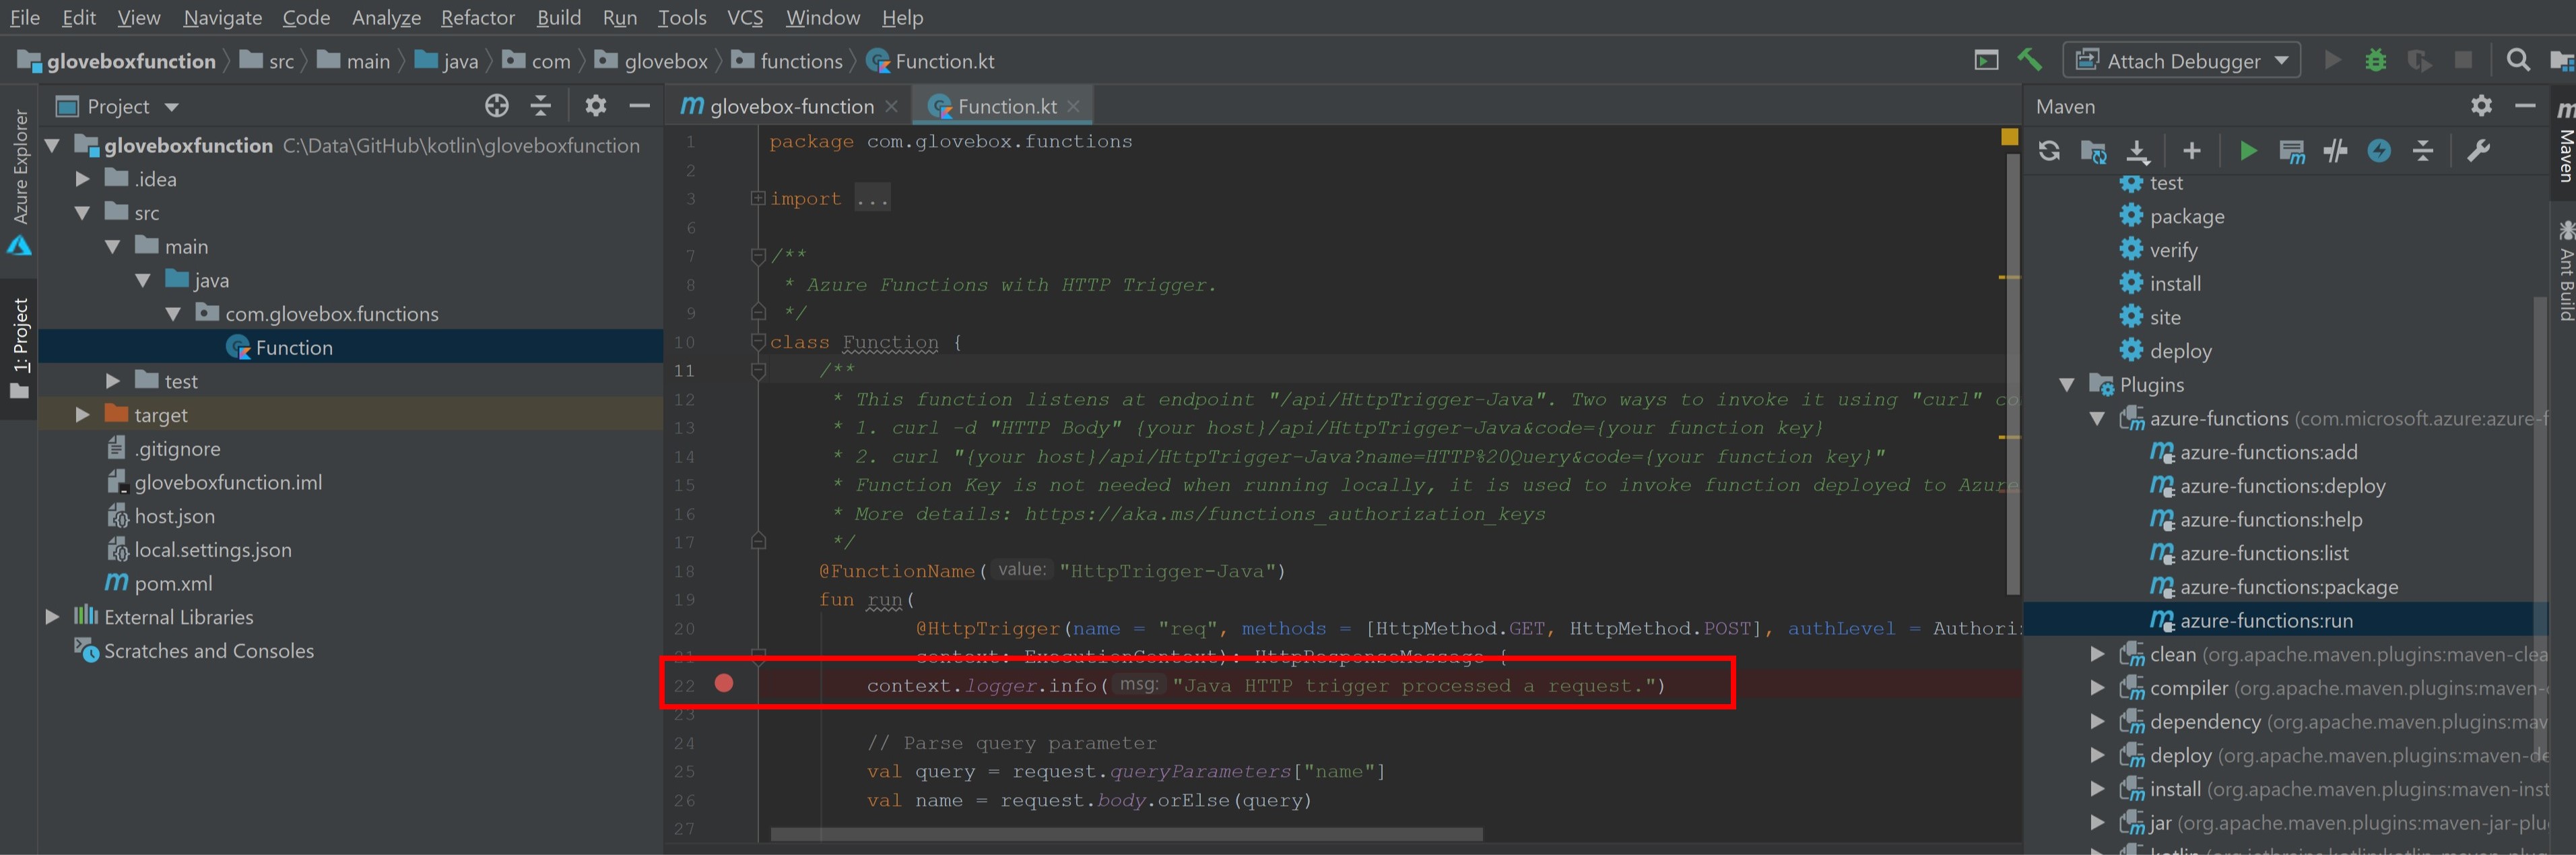
Task: Expand the clean plugin node in Maven
Action: (2097, 655)
